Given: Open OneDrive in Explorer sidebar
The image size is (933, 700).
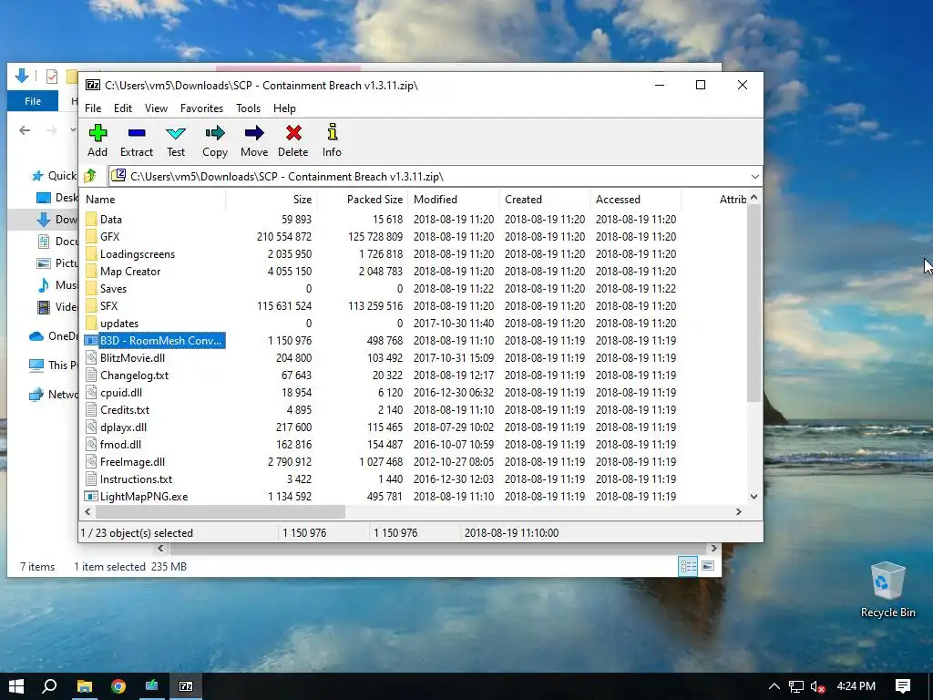Looking at the screenshot, I should (x=54, y=335).
